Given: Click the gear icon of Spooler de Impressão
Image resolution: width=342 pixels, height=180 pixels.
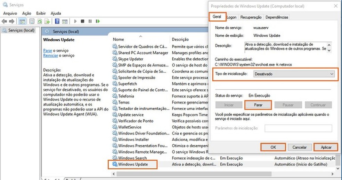Looking at the screenshot, I should tap(115, 78).
